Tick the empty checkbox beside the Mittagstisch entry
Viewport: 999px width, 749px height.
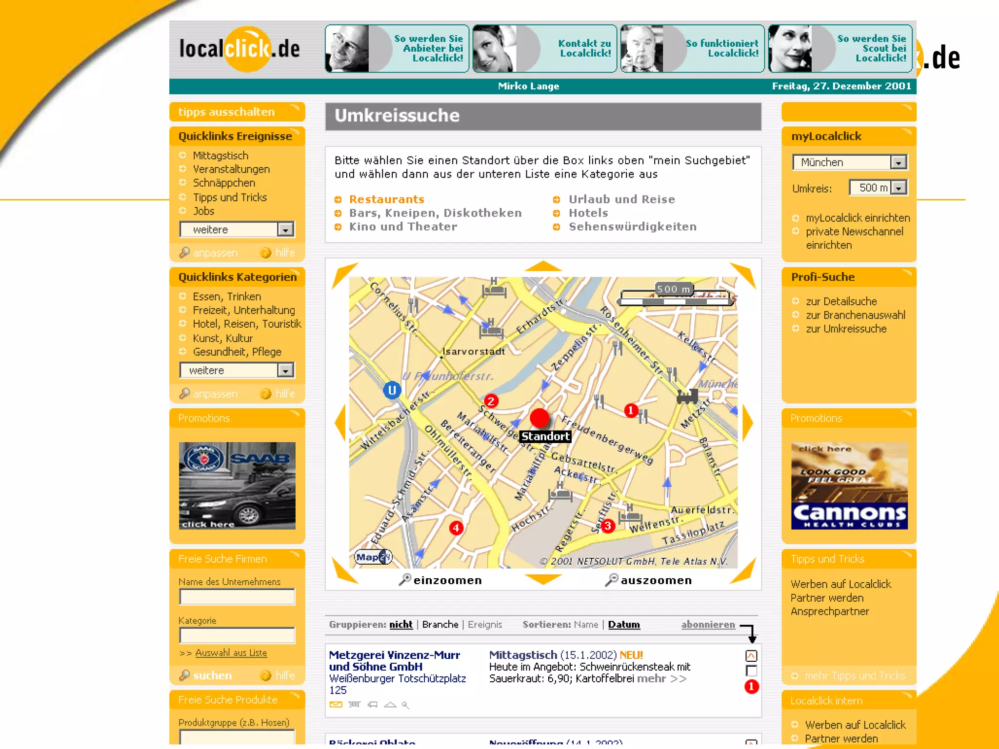[751, 671]
